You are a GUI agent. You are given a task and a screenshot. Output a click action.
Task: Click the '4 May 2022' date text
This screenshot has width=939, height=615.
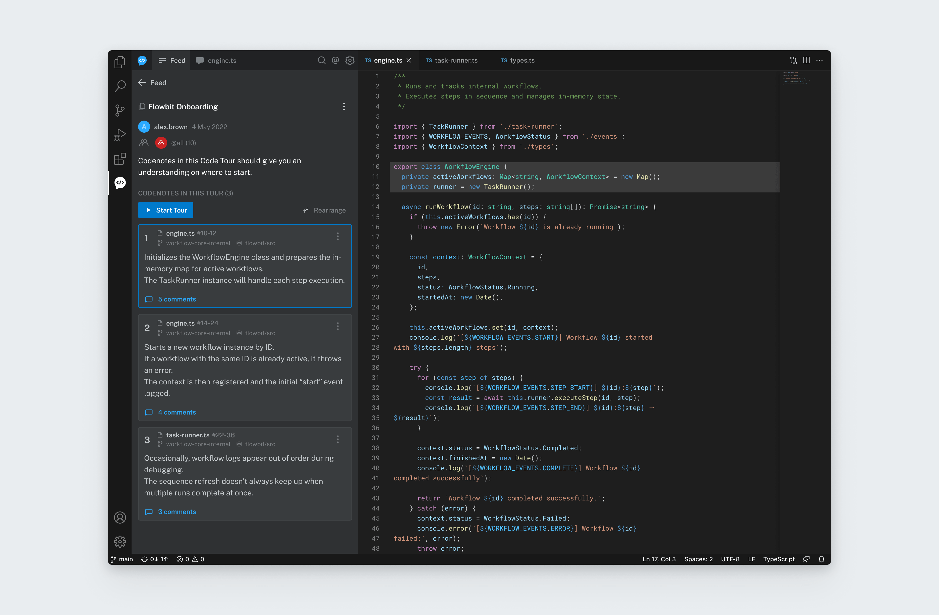(209, 127)
